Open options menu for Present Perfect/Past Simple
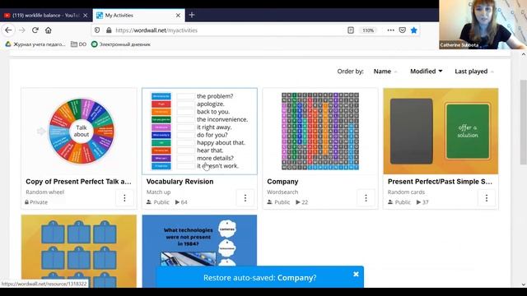Screen dimensions: 527x296 click(x=487, y=198)
